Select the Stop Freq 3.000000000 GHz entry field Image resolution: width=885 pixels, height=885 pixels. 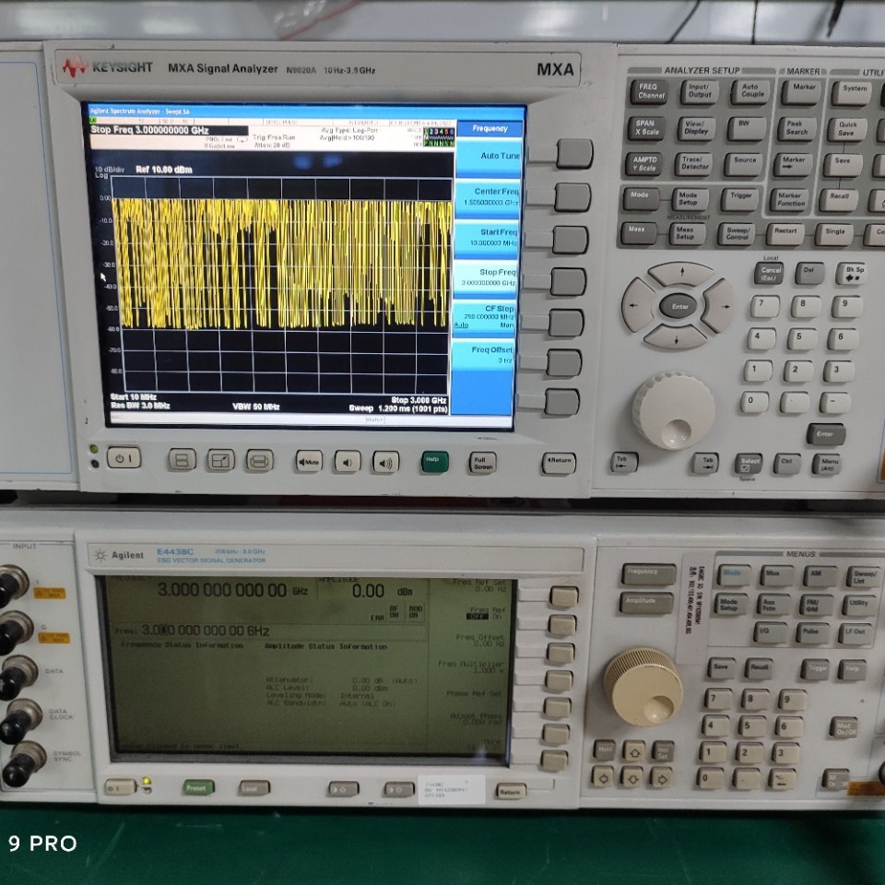pos(169,130)
